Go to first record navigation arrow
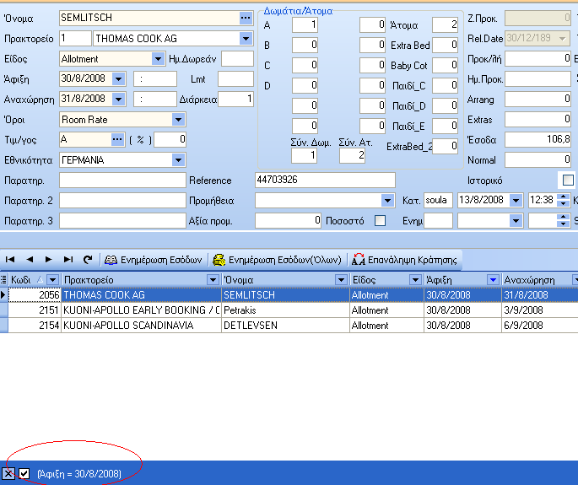578x485 pixels. pyautogui.click(x=10, y=260)
